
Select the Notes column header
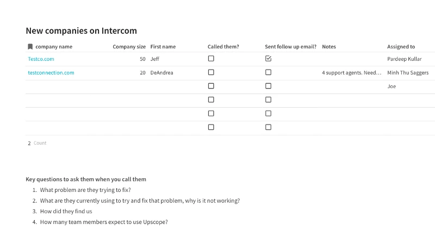coord(329,47)
